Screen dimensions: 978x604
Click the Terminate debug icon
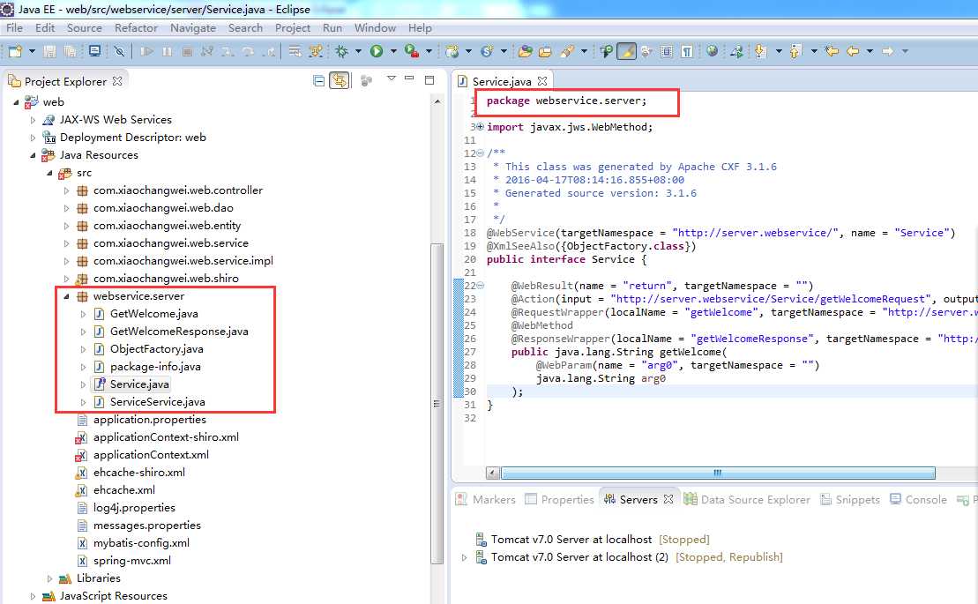[x=187, y=51]
